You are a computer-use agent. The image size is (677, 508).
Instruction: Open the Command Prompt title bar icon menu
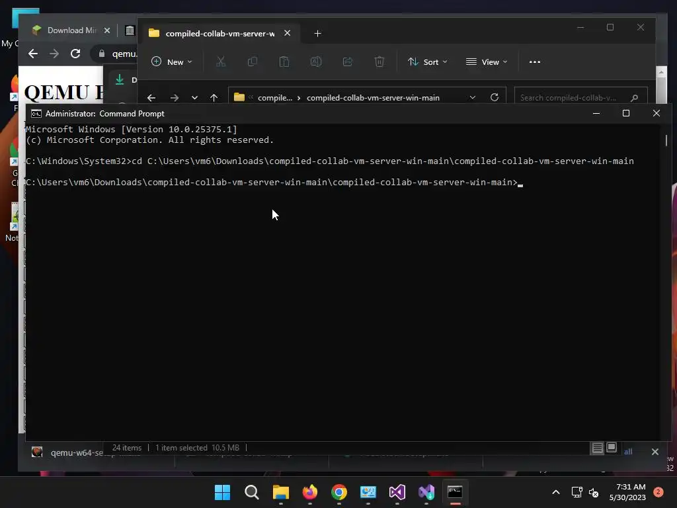(36, 114)
